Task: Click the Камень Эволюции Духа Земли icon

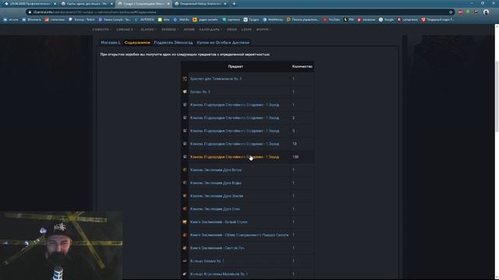Action: coord(185,195)
